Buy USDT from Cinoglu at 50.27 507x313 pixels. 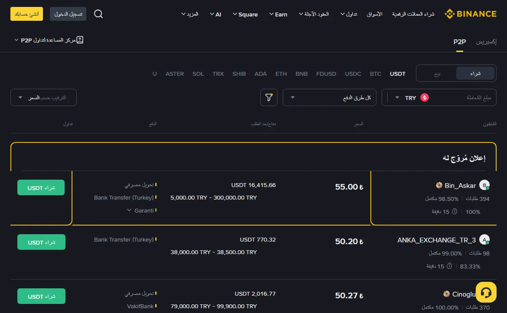[41, 296]
